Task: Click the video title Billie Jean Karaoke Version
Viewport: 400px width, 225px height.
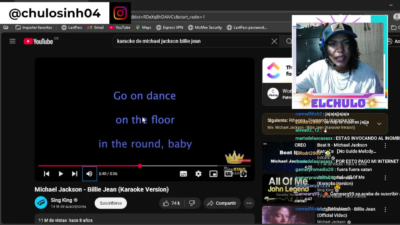Action: [x=102, y=189]
